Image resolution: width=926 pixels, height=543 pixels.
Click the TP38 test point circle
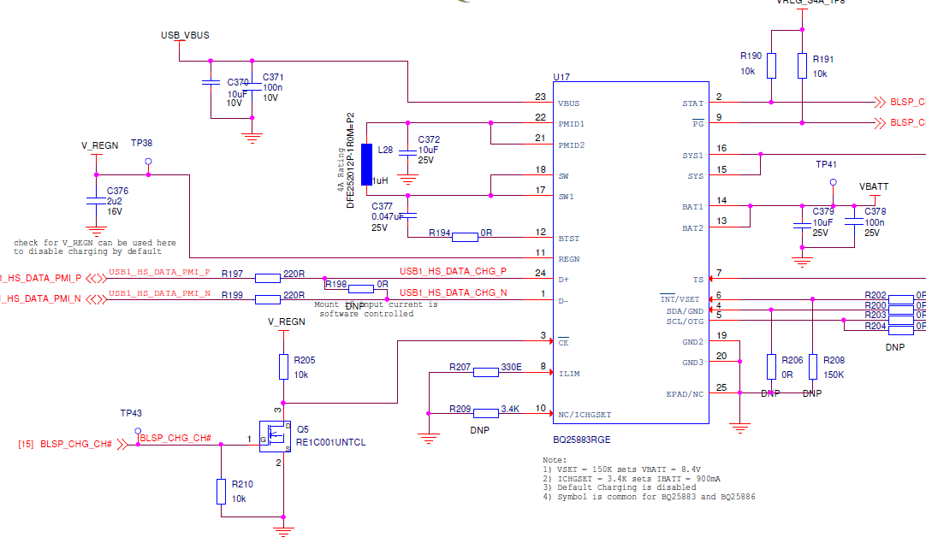[x=148, y=161]
